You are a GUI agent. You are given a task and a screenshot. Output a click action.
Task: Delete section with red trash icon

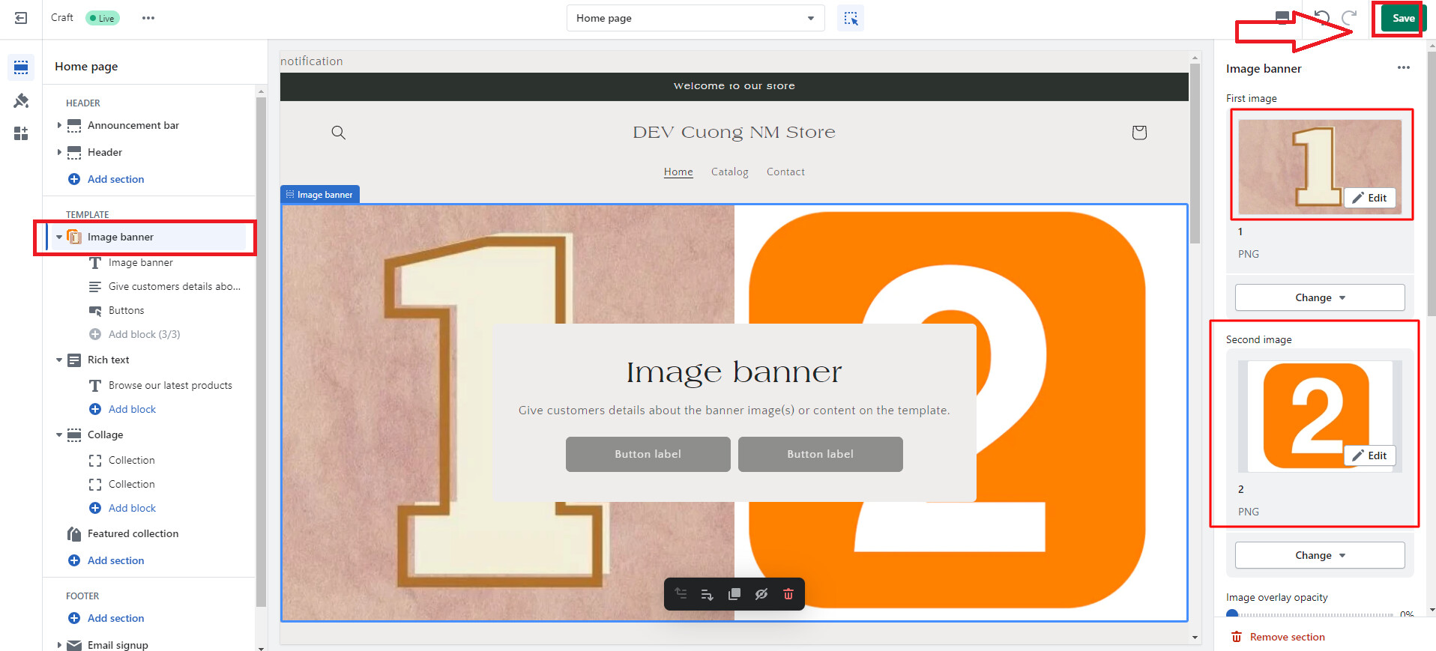point(788,594)
